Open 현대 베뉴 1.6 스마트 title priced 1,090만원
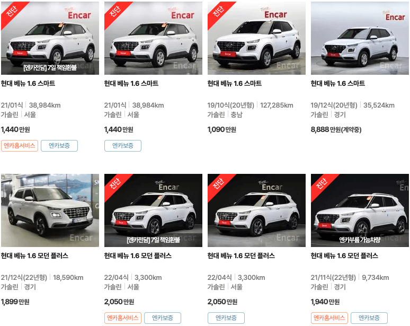The width and height of the screenshot is (410, 326). coord(235,83)
